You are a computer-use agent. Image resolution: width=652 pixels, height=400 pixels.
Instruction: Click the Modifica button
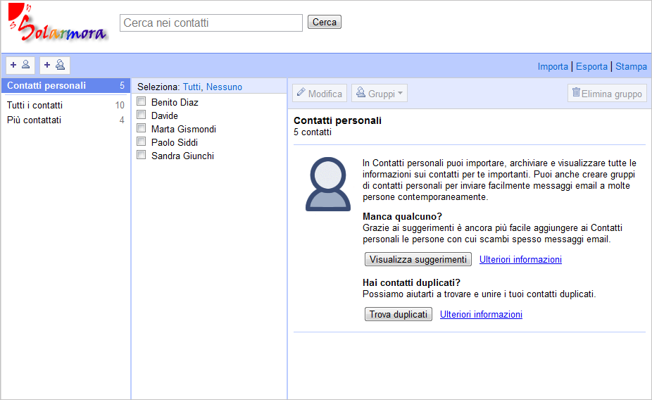320,93
